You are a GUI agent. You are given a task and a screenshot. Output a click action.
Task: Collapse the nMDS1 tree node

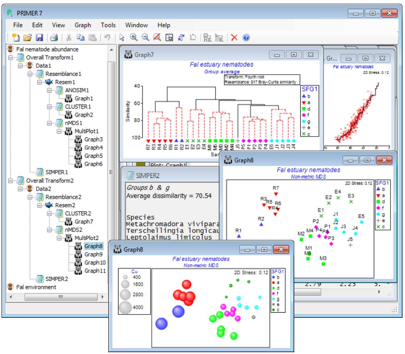[49, 123]
